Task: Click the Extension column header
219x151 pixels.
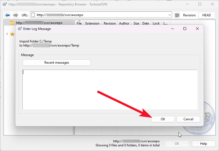Action: [92, 23]
